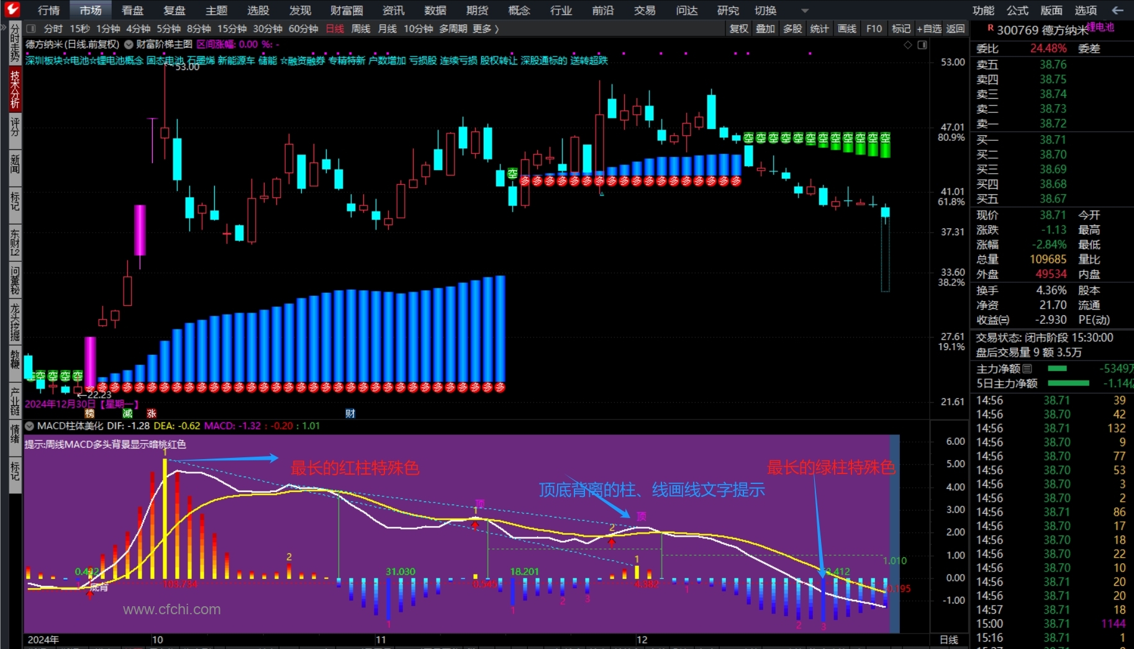The image size is (1134, 649).
Task: Click the 返回 button
Action: (955, 29)
